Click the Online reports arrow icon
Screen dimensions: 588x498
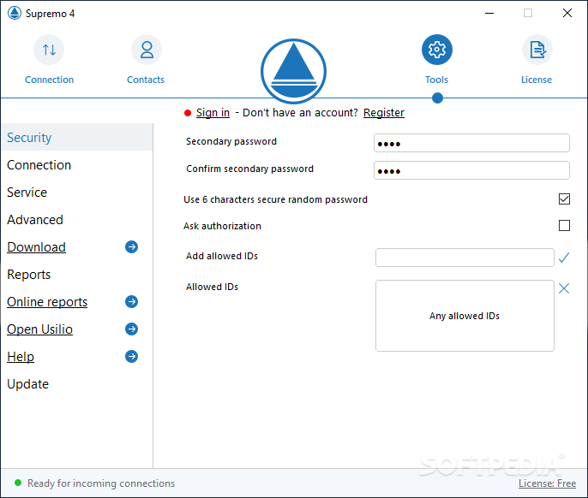(x=131, y=302)
